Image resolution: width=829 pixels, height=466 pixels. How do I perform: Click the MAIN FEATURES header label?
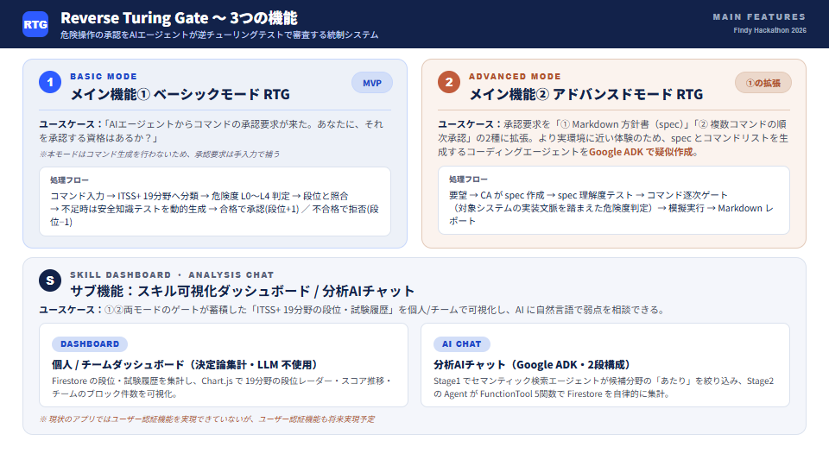click(x=759, y=17)
